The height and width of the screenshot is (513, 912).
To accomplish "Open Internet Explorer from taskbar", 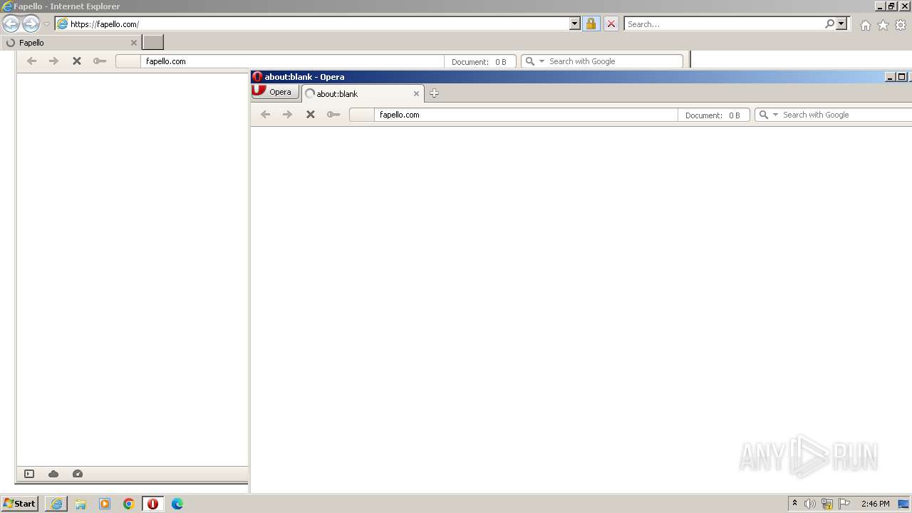I will pos(56,504).
